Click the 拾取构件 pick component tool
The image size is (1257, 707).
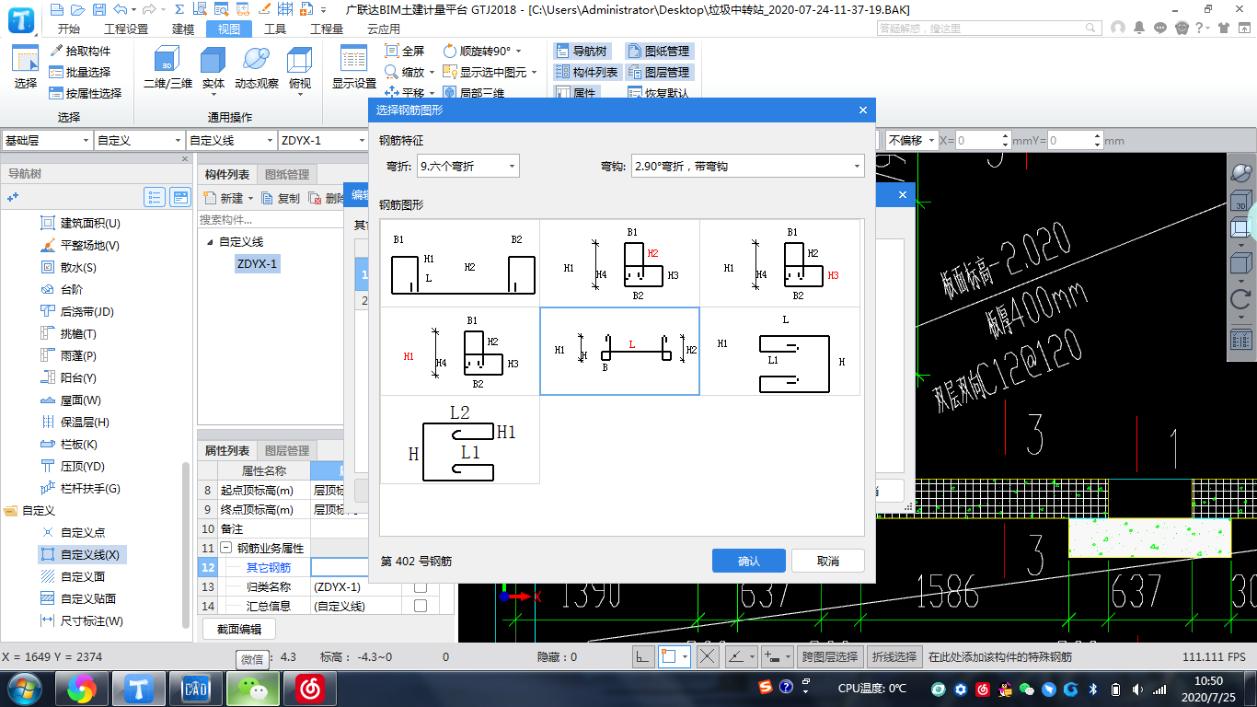coord(80,51)
